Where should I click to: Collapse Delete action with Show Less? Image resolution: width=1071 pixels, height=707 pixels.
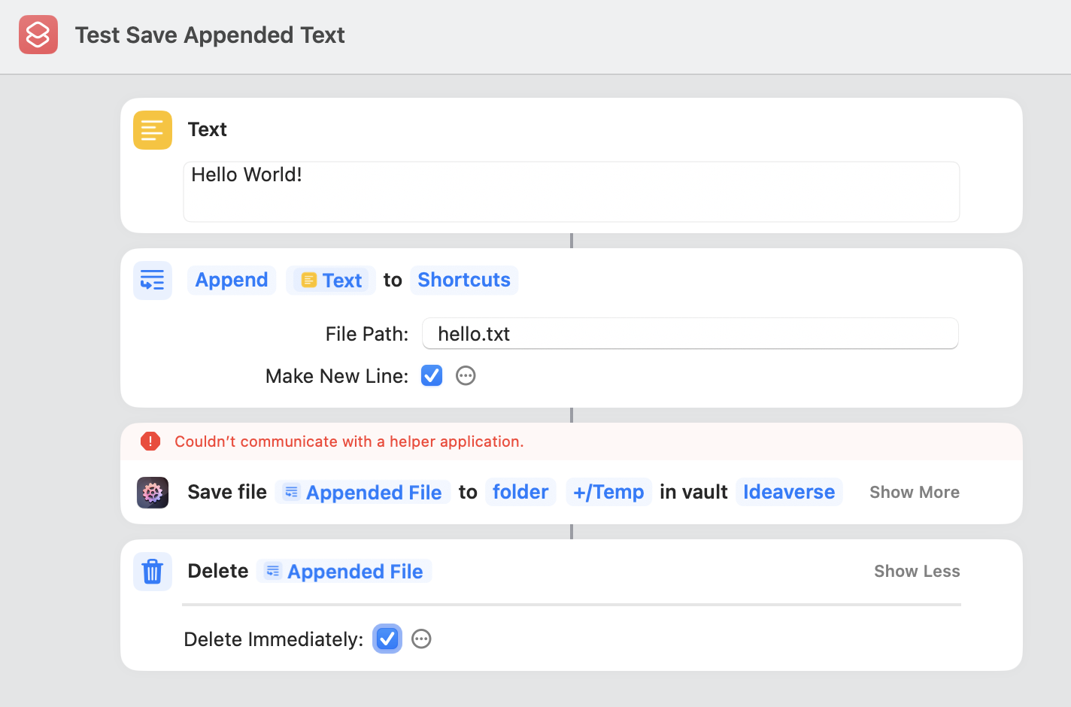click(x=916, y=572)
